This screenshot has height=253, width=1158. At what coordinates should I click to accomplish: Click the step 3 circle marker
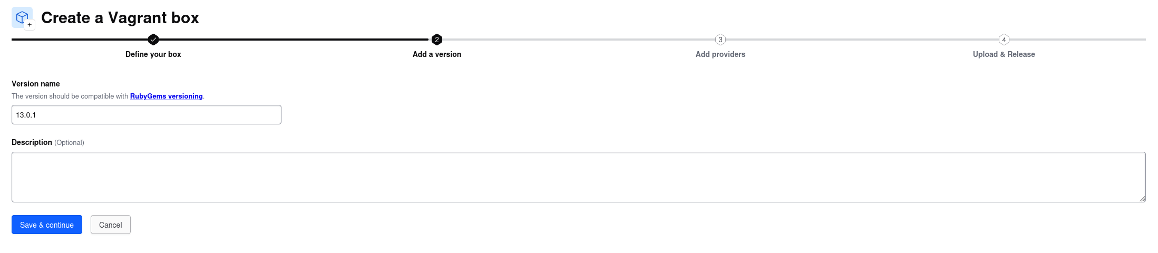click(x=721, y=40)
